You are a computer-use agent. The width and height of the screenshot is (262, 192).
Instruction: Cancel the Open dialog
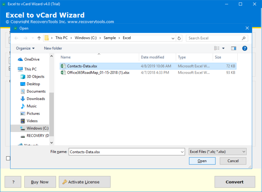point(233,161)
